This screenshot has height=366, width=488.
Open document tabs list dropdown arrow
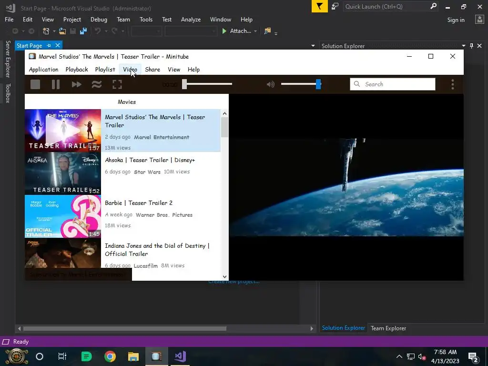(x=313, y=46)
